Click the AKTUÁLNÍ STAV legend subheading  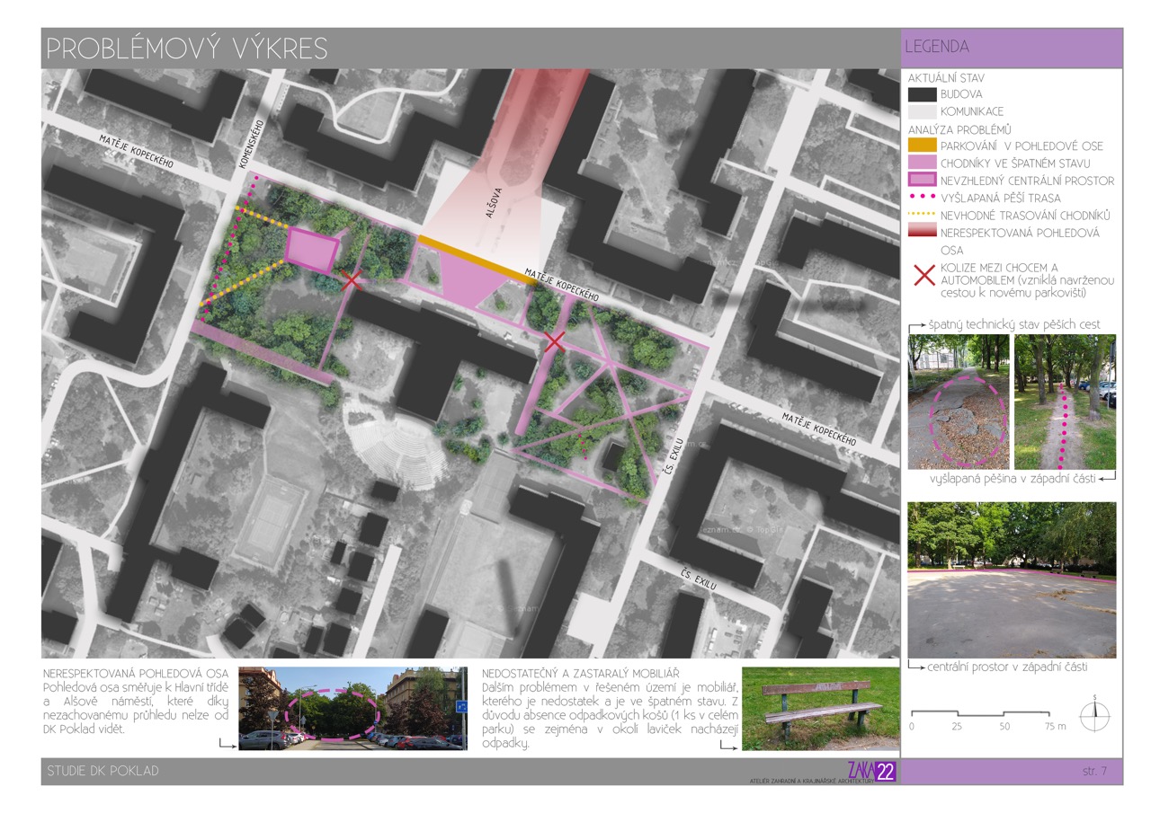coord(945,78)
